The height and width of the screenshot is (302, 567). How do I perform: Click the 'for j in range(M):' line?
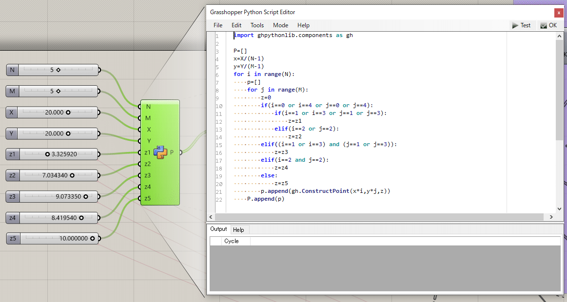278,90
